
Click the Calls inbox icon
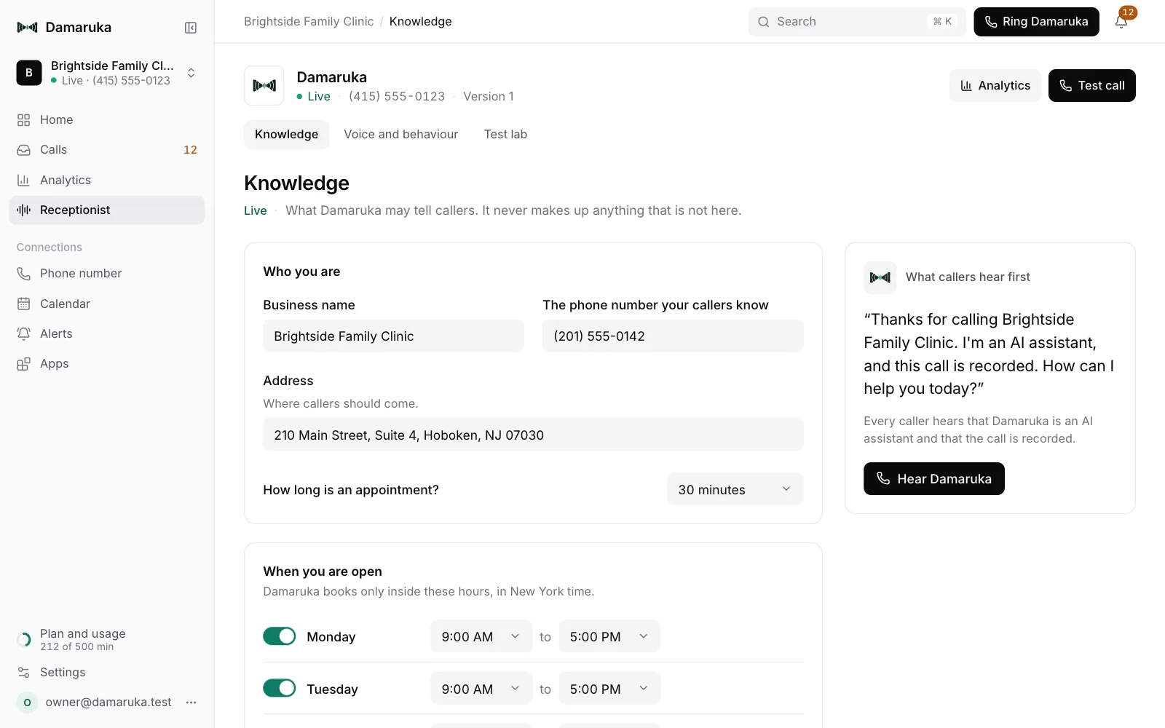(x=24, y=150)
